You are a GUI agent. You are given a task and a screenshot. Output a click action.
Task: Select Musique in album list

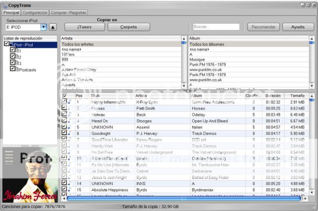tap(249, 60)
